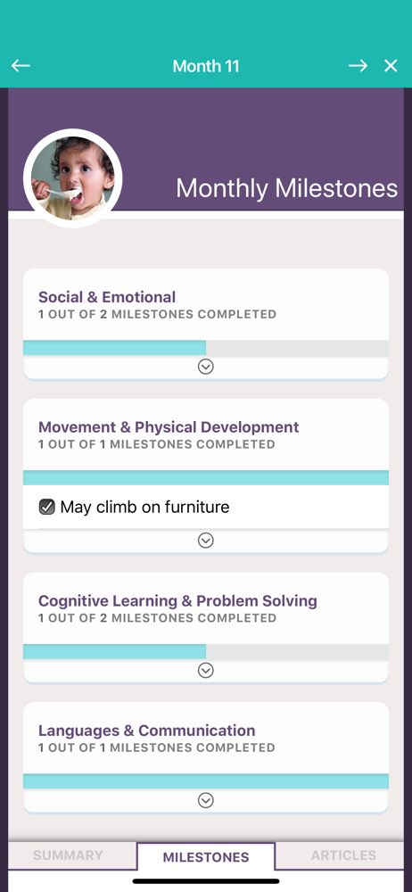
Task: Click the Cognitive Learning progress bar
Action: 206,652
